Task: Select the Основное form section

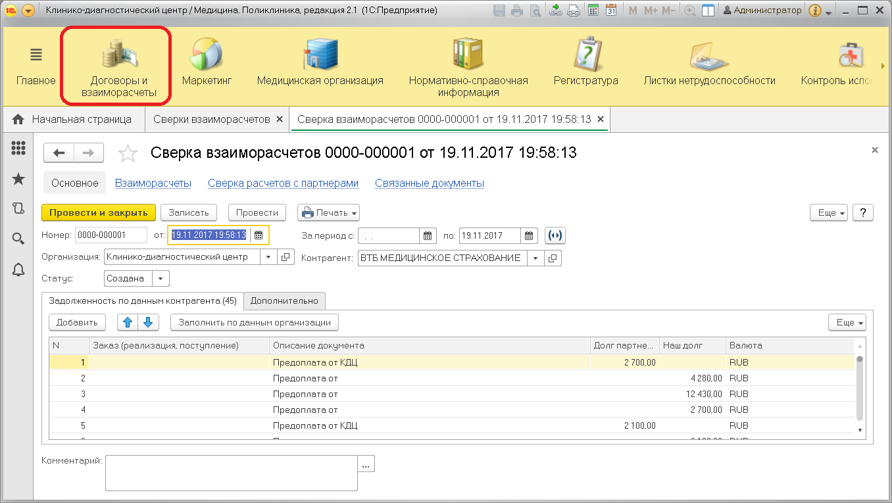Action: point(75,183)
